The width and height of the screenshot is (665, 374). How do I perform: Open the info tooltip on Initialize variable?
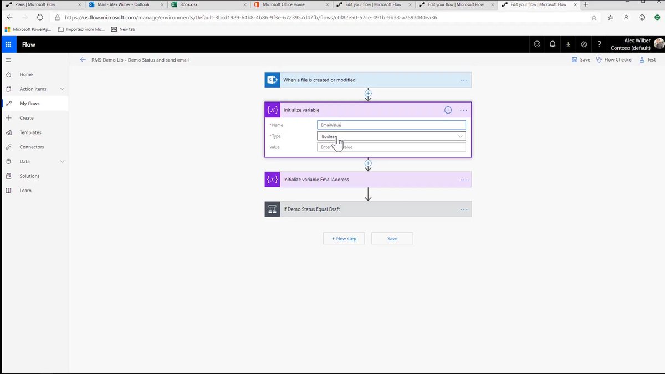point(448,110)
